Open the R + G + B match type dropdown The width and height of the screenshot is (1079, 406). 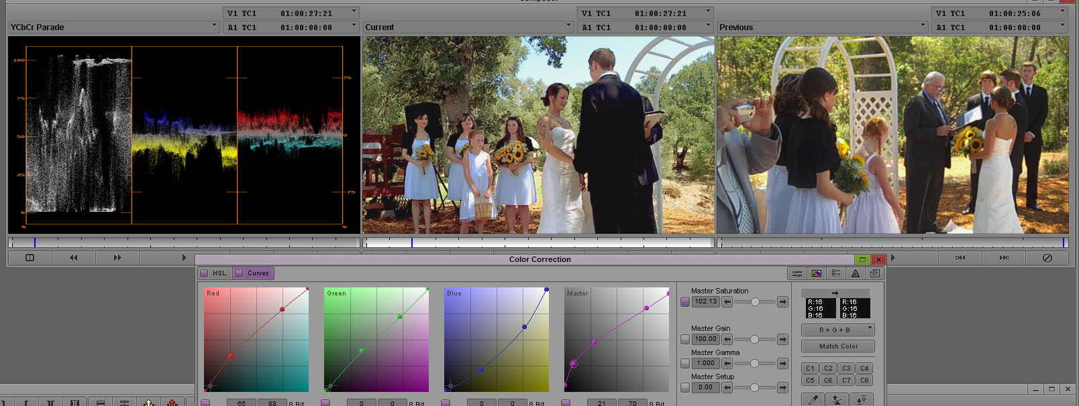pos(838,330)
